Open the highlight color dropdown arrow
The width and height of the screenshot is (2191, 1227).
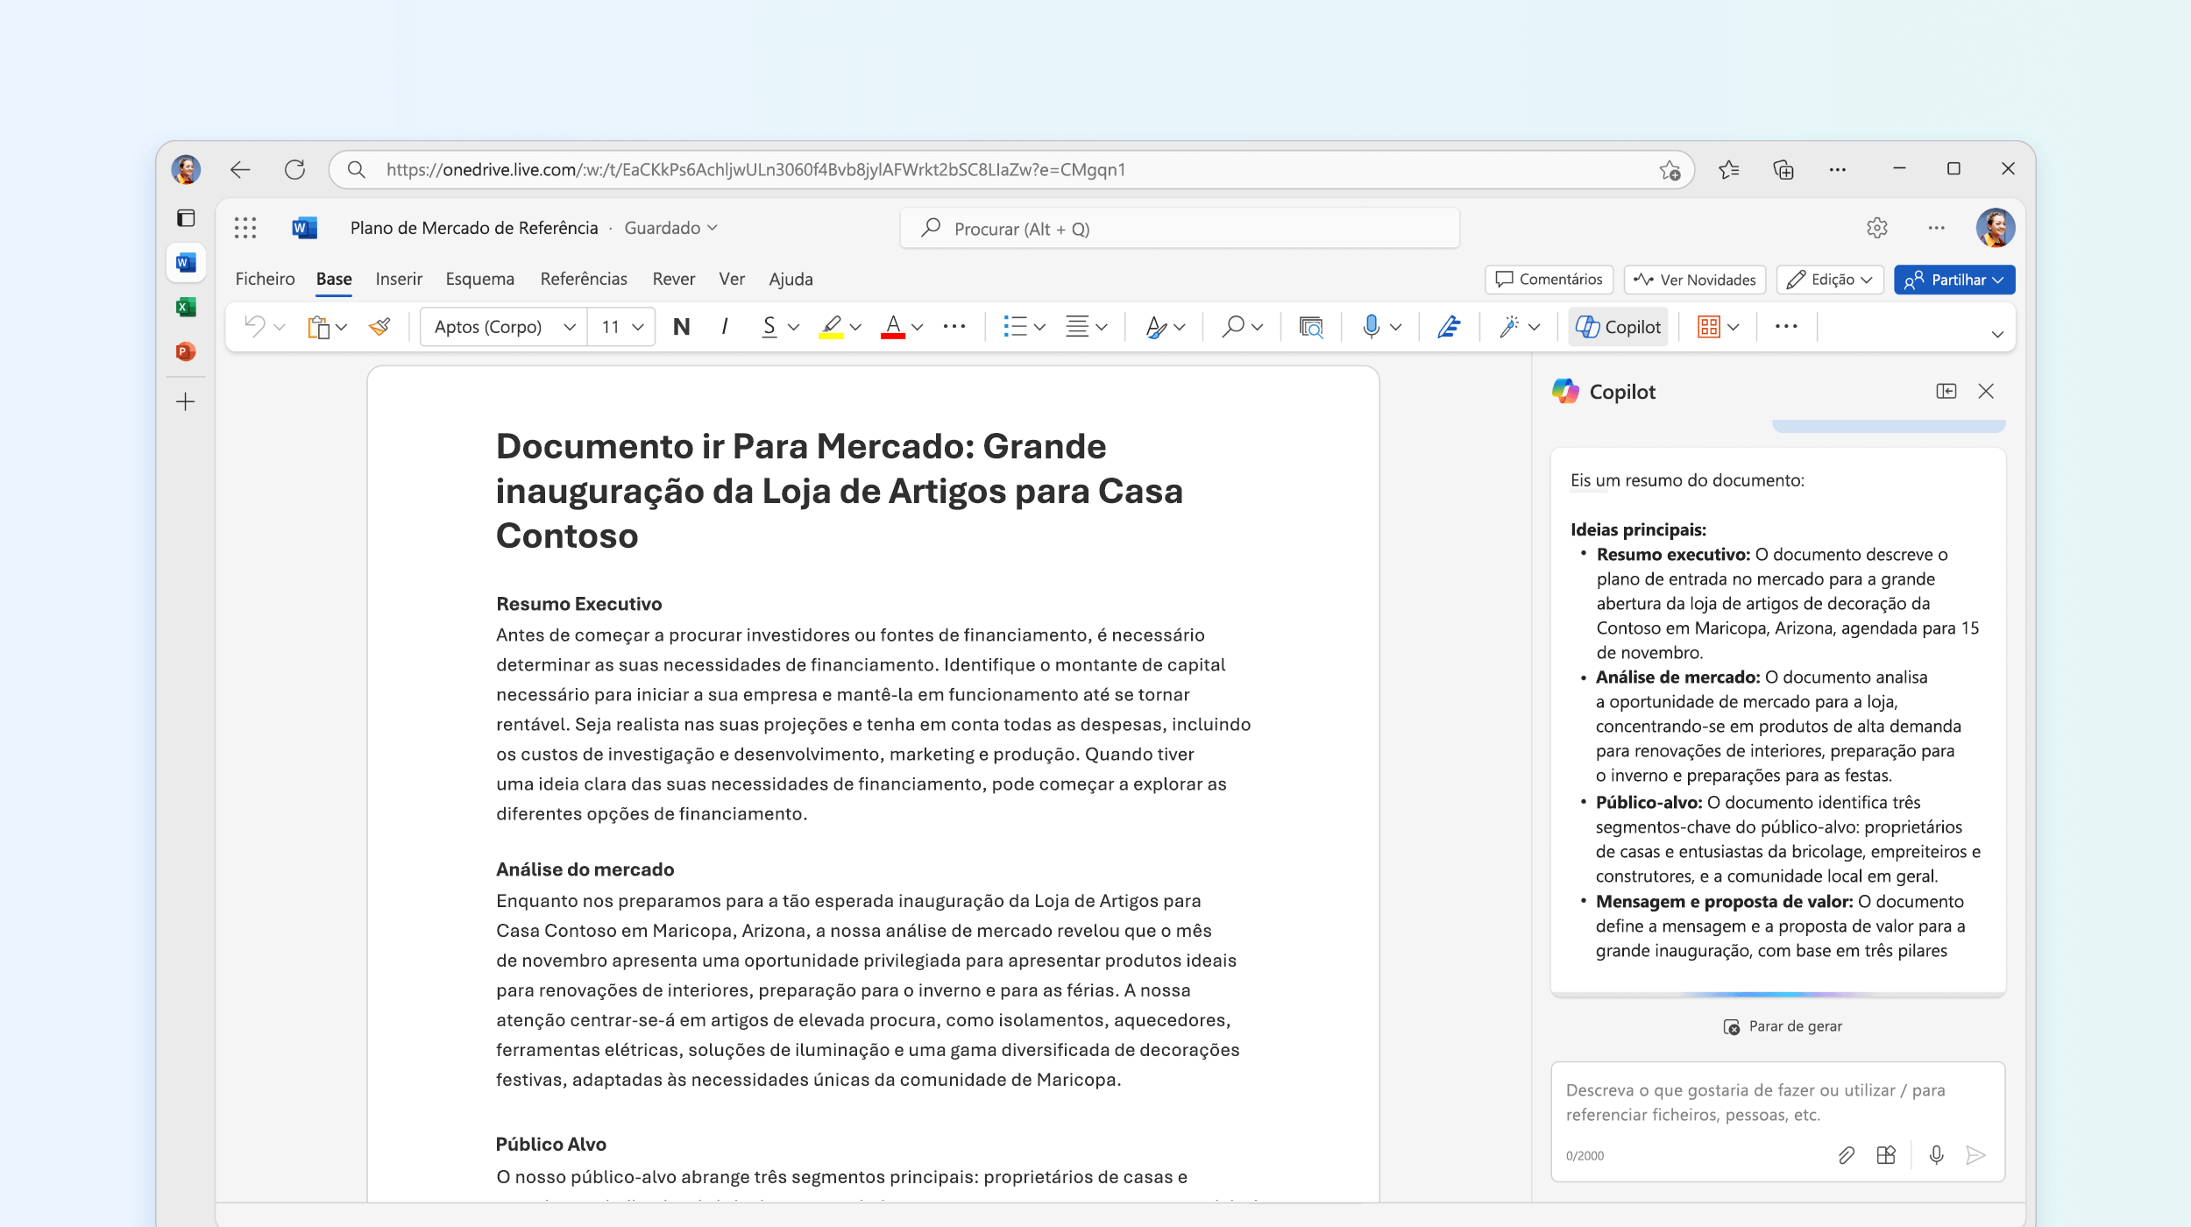pyautogui.click(x=855, y=327)
